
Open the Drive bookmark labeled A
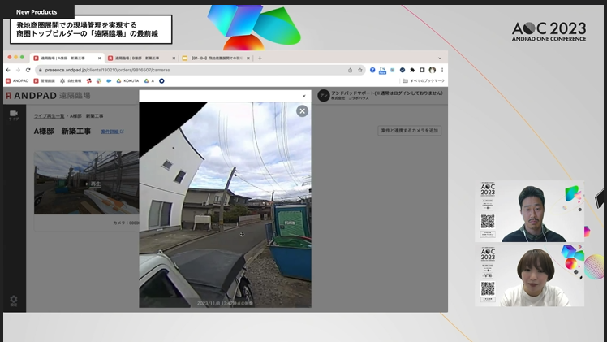click(149, 81)
